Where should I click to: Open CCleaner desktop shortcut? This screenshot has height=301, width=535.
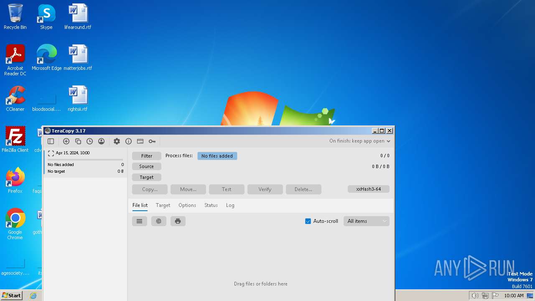[15, 99]
